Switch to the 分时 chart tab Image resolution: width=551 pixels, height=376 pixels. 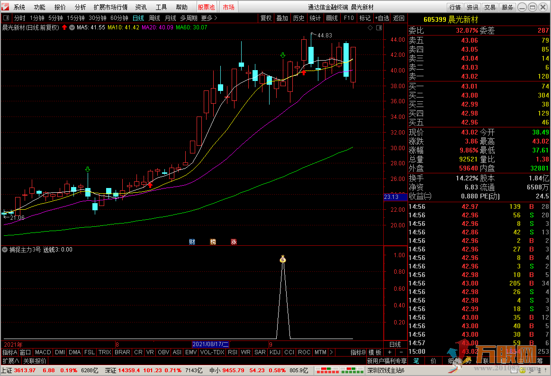click(x=20, y=18)
